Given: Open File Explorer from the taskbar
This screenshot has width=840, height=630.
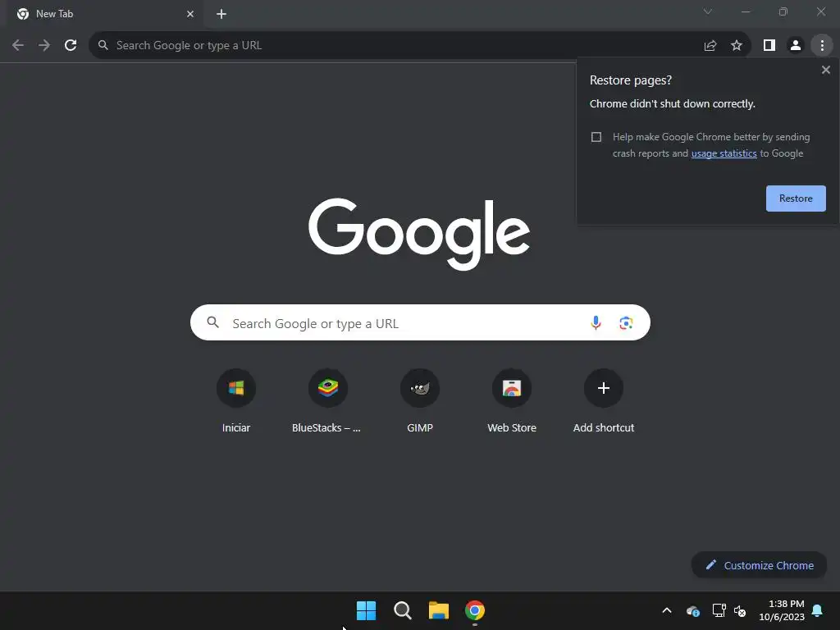Looking at the screenshot, I should [x=439, y=610].
